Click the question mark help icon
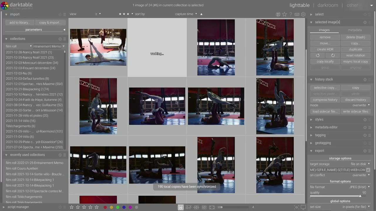Screen dimensions: 376x211 click(291, 14)
